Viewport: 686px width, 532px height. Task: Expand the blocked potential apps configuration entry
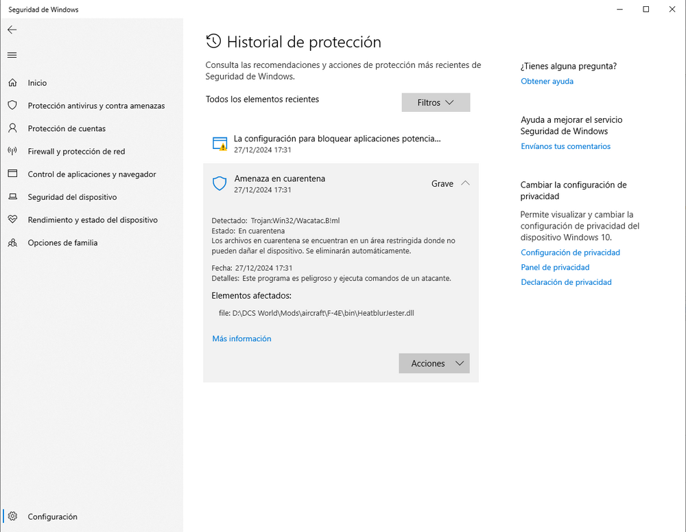pos(341,143)
